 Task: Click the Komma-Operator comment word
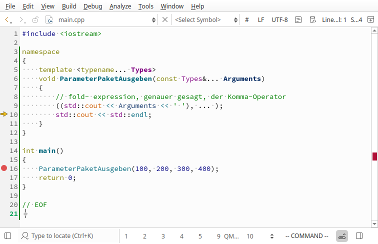click(x=256, y=97)
